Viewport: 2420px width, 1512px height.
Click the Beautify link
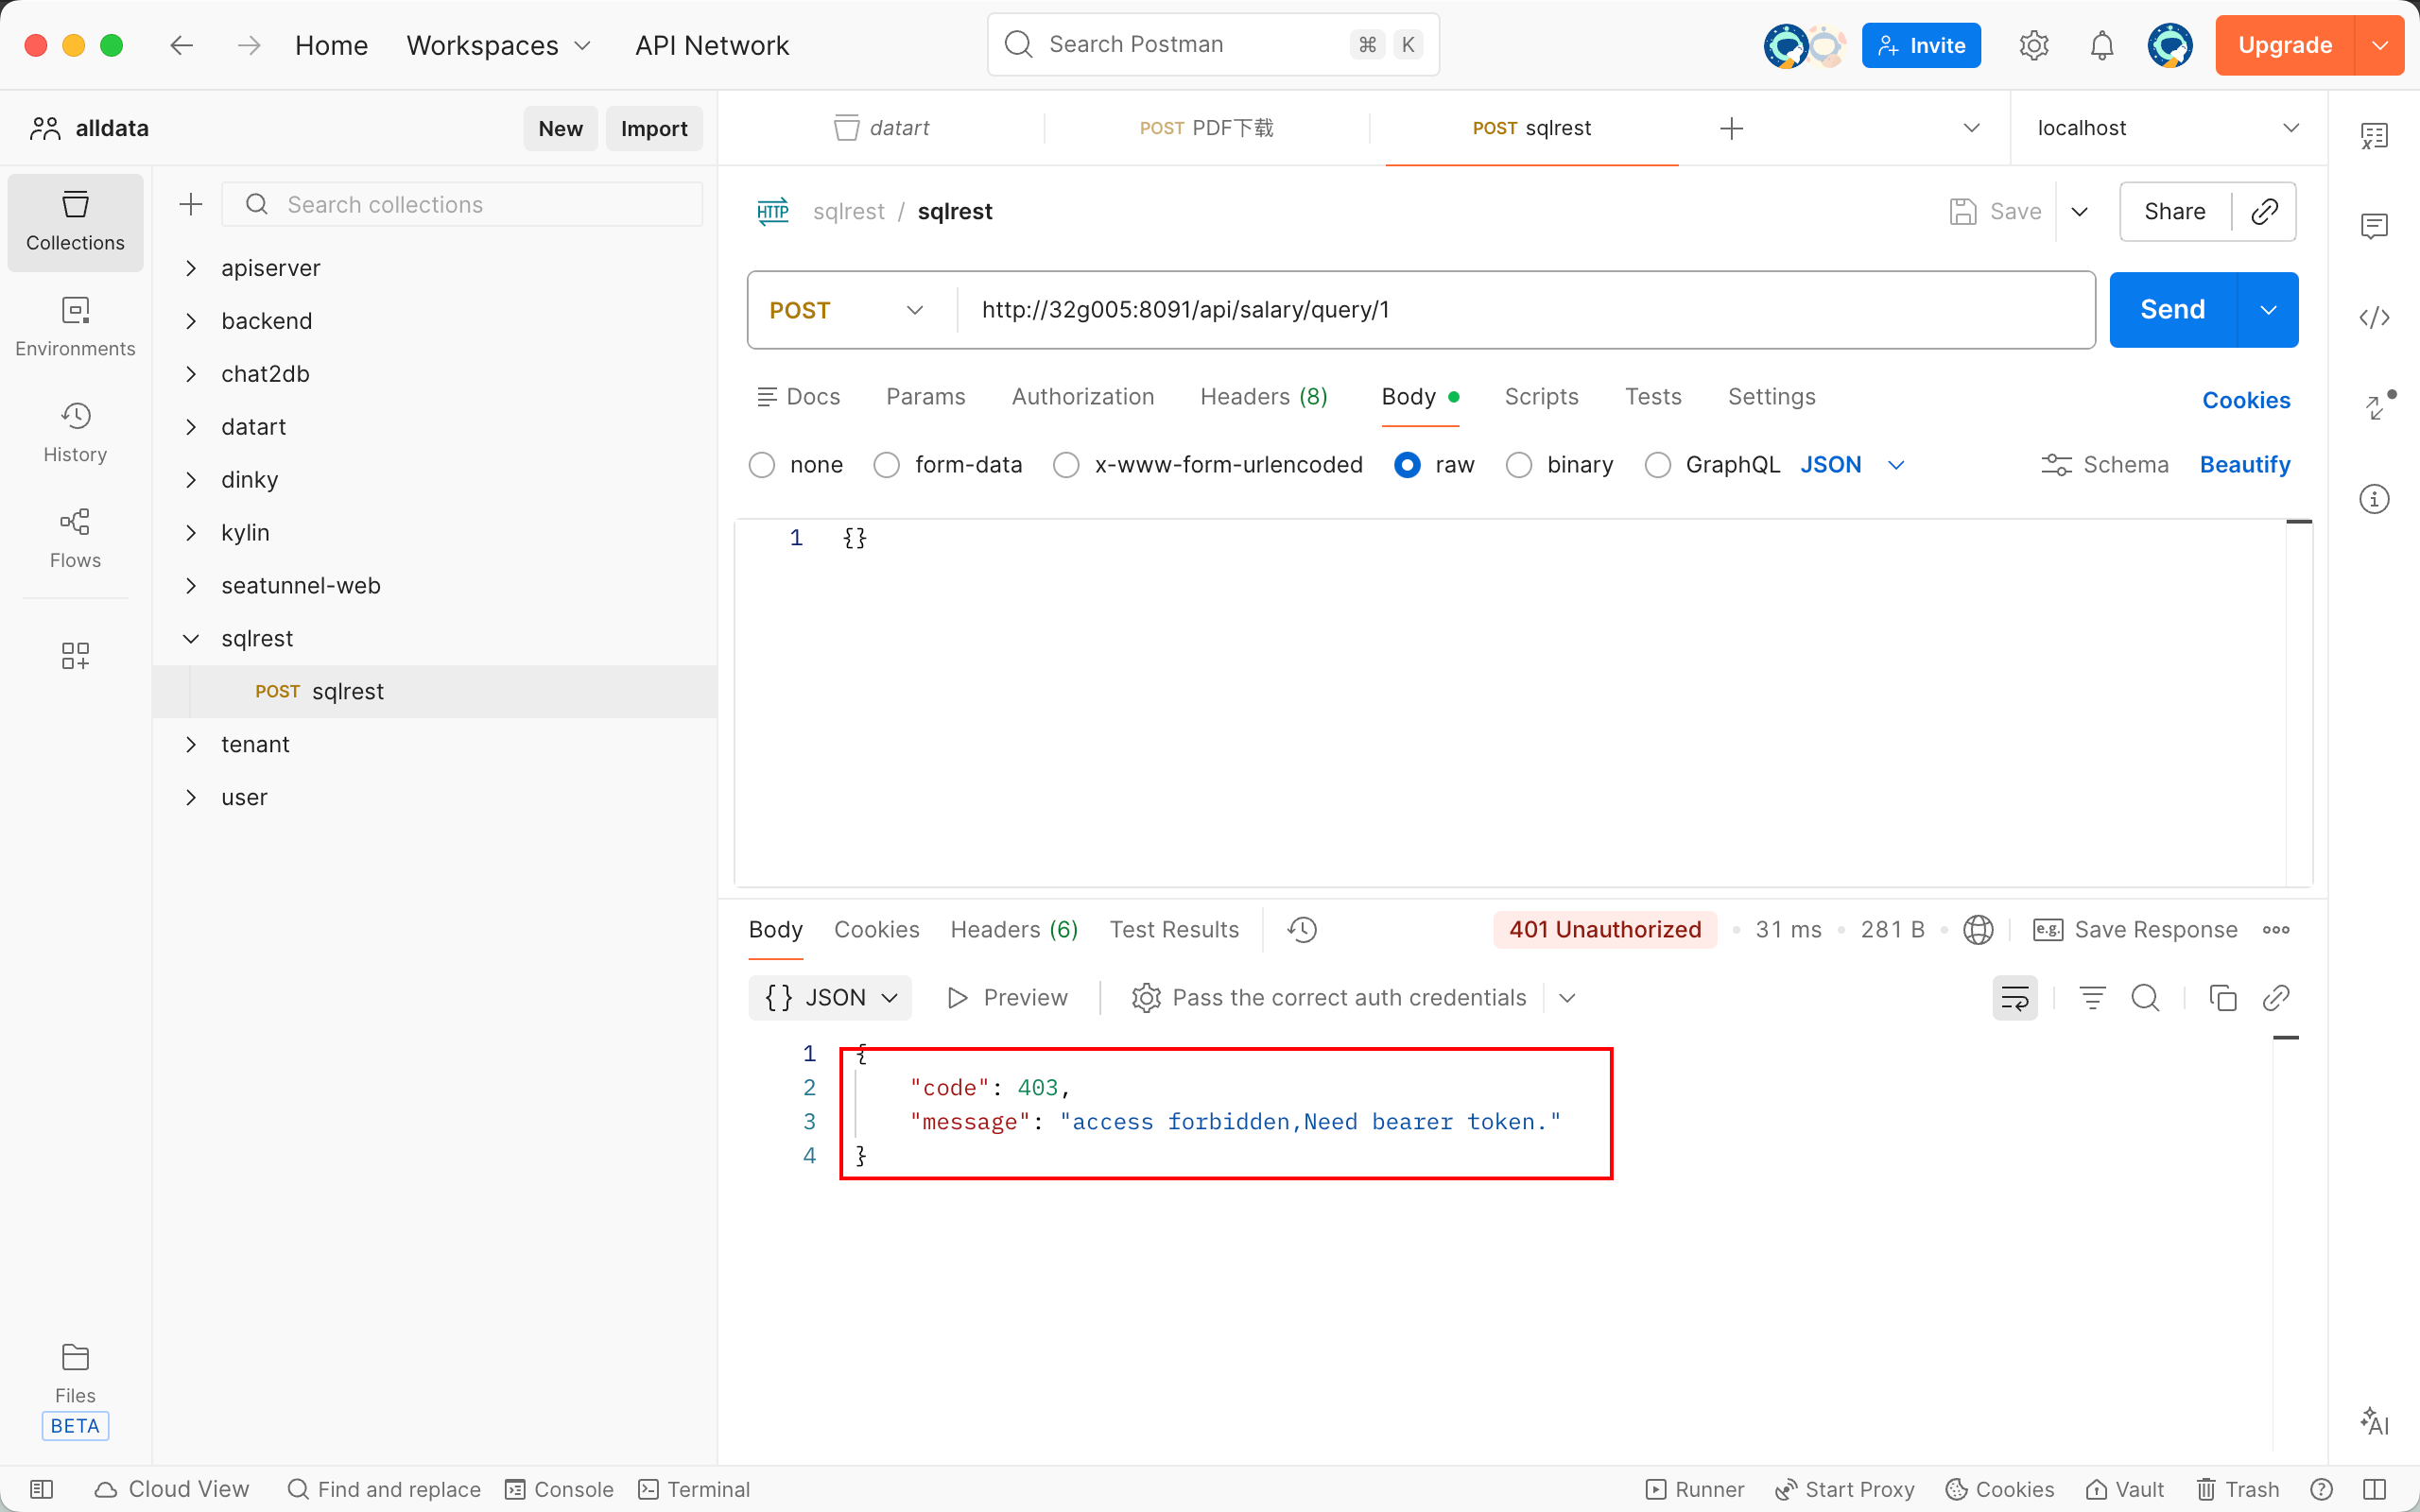pyautogui.click(x=2244, y=465)
